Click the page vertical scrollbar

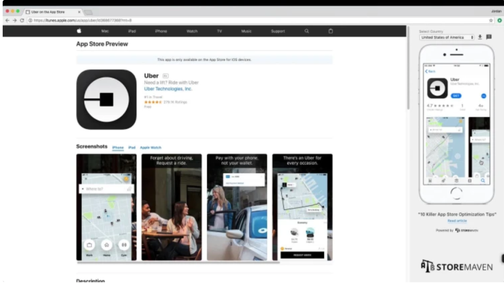click(x=408, y=68)
